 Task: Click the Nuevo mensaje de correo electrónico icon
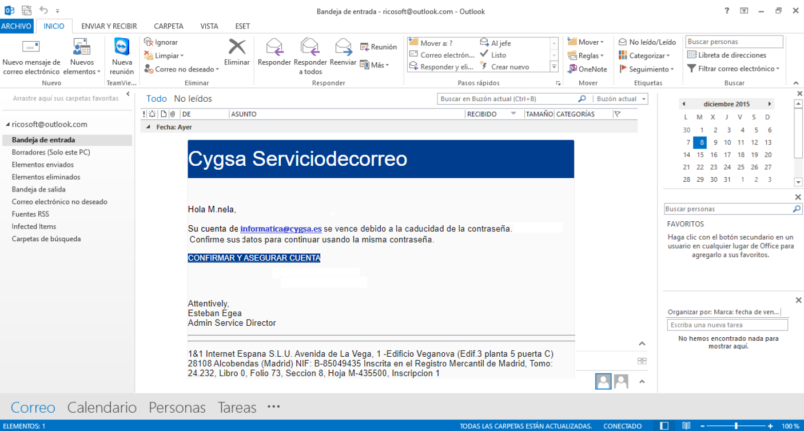click(x=31, y=47)
